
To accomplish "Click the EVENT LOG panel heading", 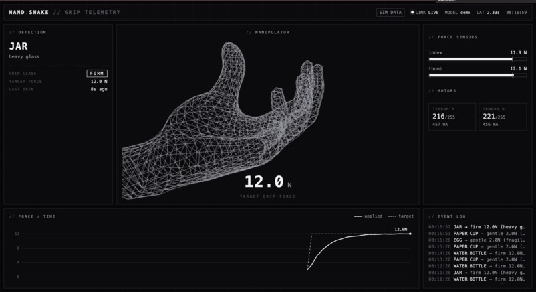I will [447, 216].
